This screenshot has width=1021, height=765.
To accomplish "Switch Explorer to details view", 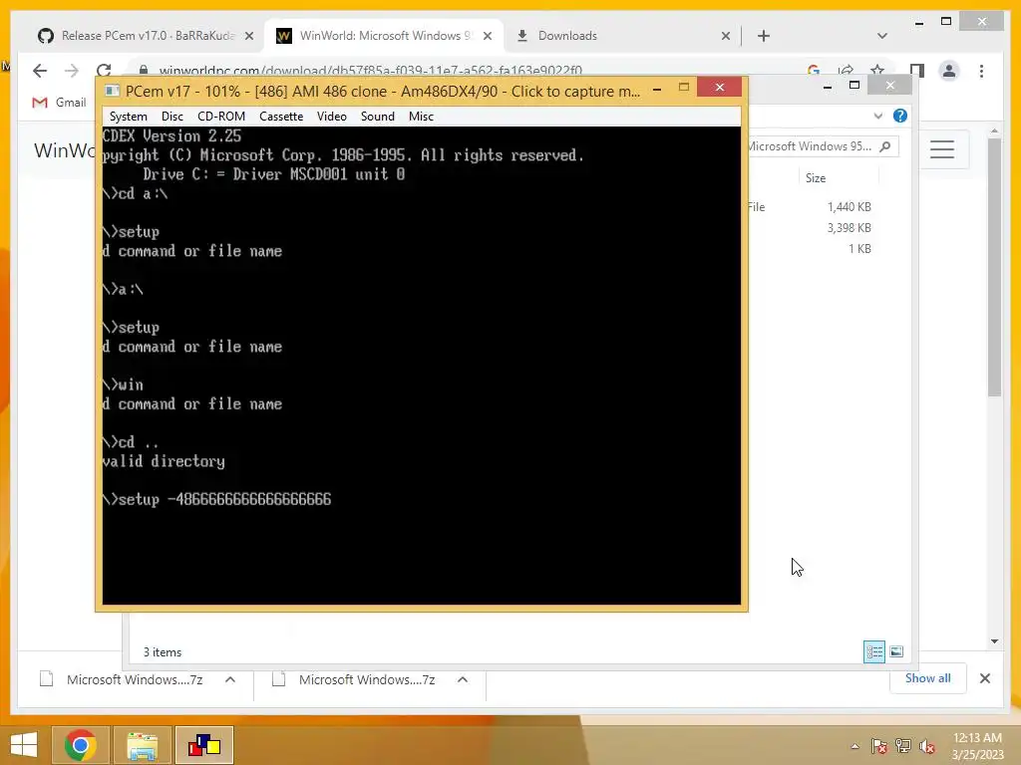I will (x=873, y=651).
